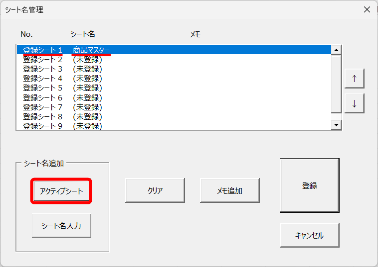Image resolution: width=378 pixels, height=267 pixels.
Task: Close the シート名管理 dialog
Action: [367, 9]
